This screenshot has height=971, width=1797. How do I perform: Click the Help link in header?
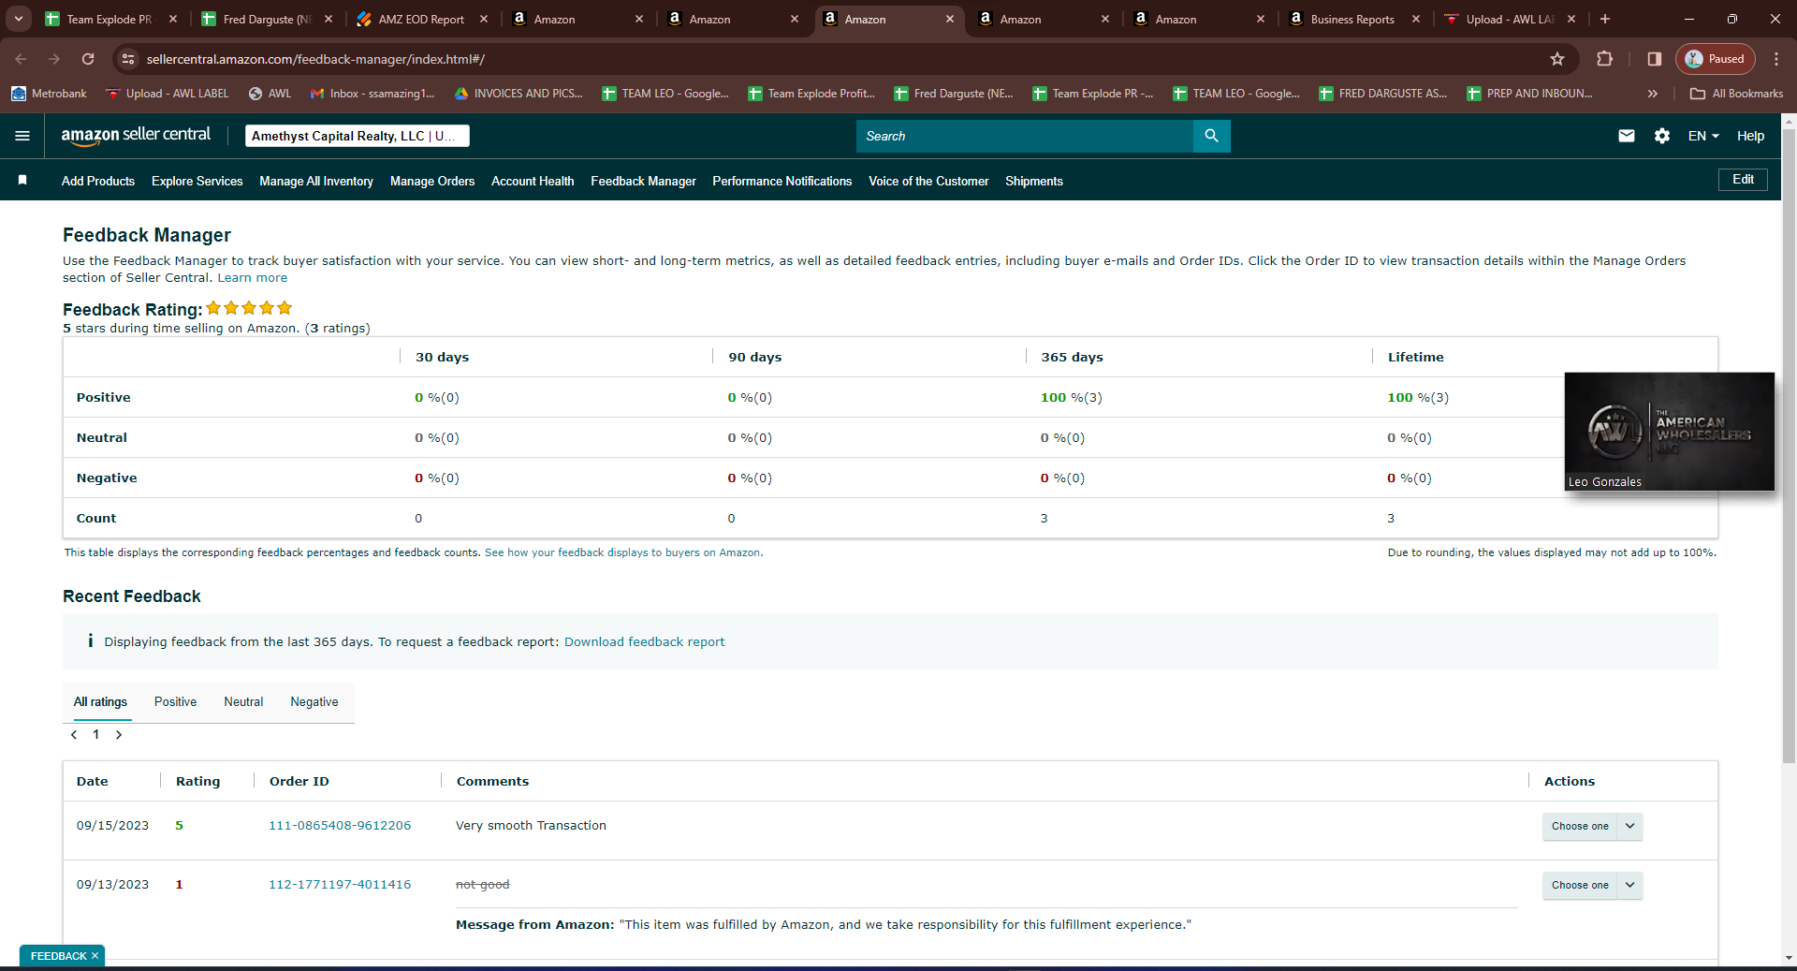coord(1750,136)
